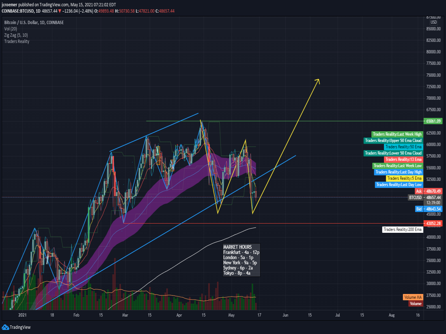Click the 12:39:00 countdown timer label
Image resolution: width=446 pixels, height=334 pixels.
click(433, 203)
